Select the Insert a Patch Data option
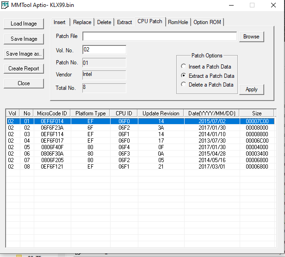 click(x=206, y=67)
